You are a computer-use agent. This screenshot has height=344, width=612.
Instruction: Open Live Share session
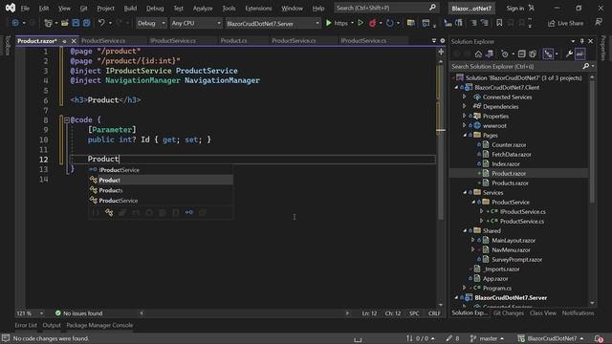pyautogui.click(x=565, y=23)
